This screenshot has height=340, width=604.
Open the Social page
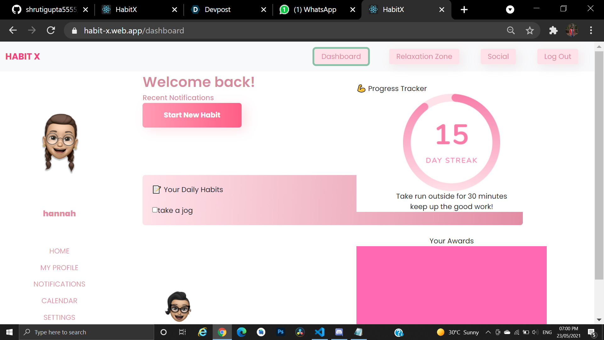498,57
